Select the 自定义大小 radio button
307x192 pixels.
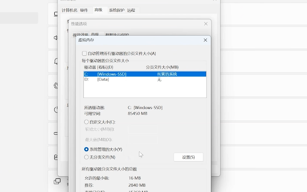pyautogui.click(x=86, y=122)
